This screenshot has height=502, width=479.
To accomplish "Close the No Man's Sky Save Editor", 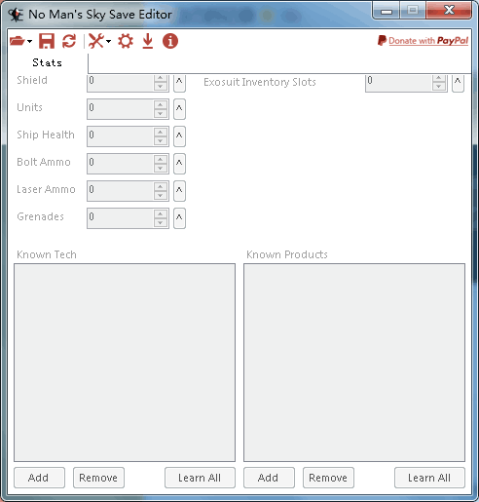I will pyautogui.click(x=449, y=11).
